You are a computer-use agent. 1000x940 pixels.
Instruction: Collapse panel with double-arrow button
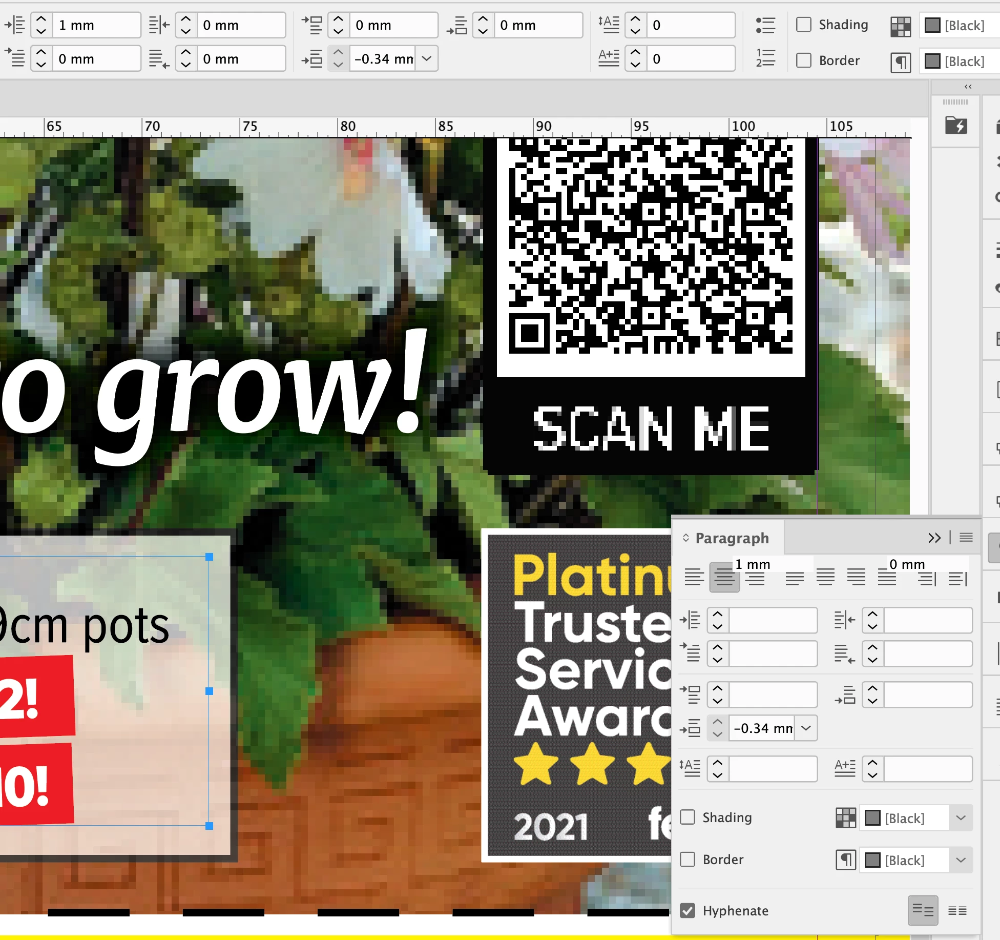click(934, 537)
